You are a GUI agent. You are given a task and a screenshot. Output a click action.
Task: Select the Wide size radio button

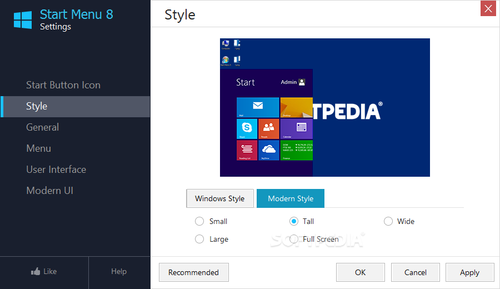point(388,221)
